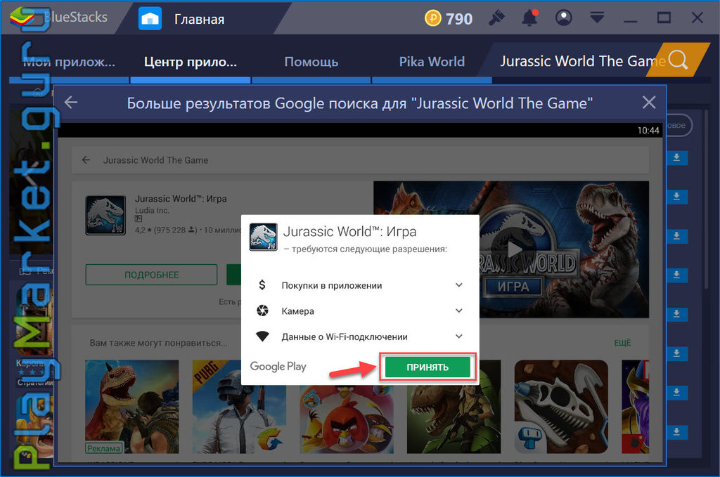Expand the Покупки в приложении permission
Screen dimensions: 720x477
coord(458,285)
